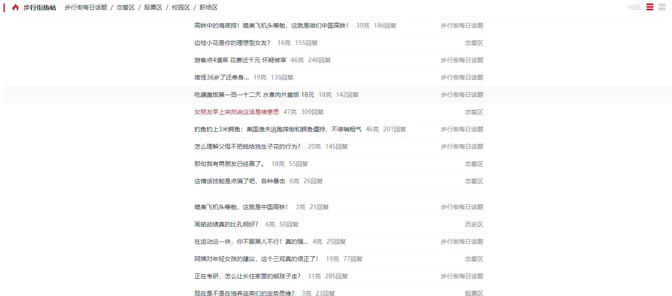The width and height of the screenshot is (672, 296).
Task: Open the 校园区 section
Action: point(182,7)
